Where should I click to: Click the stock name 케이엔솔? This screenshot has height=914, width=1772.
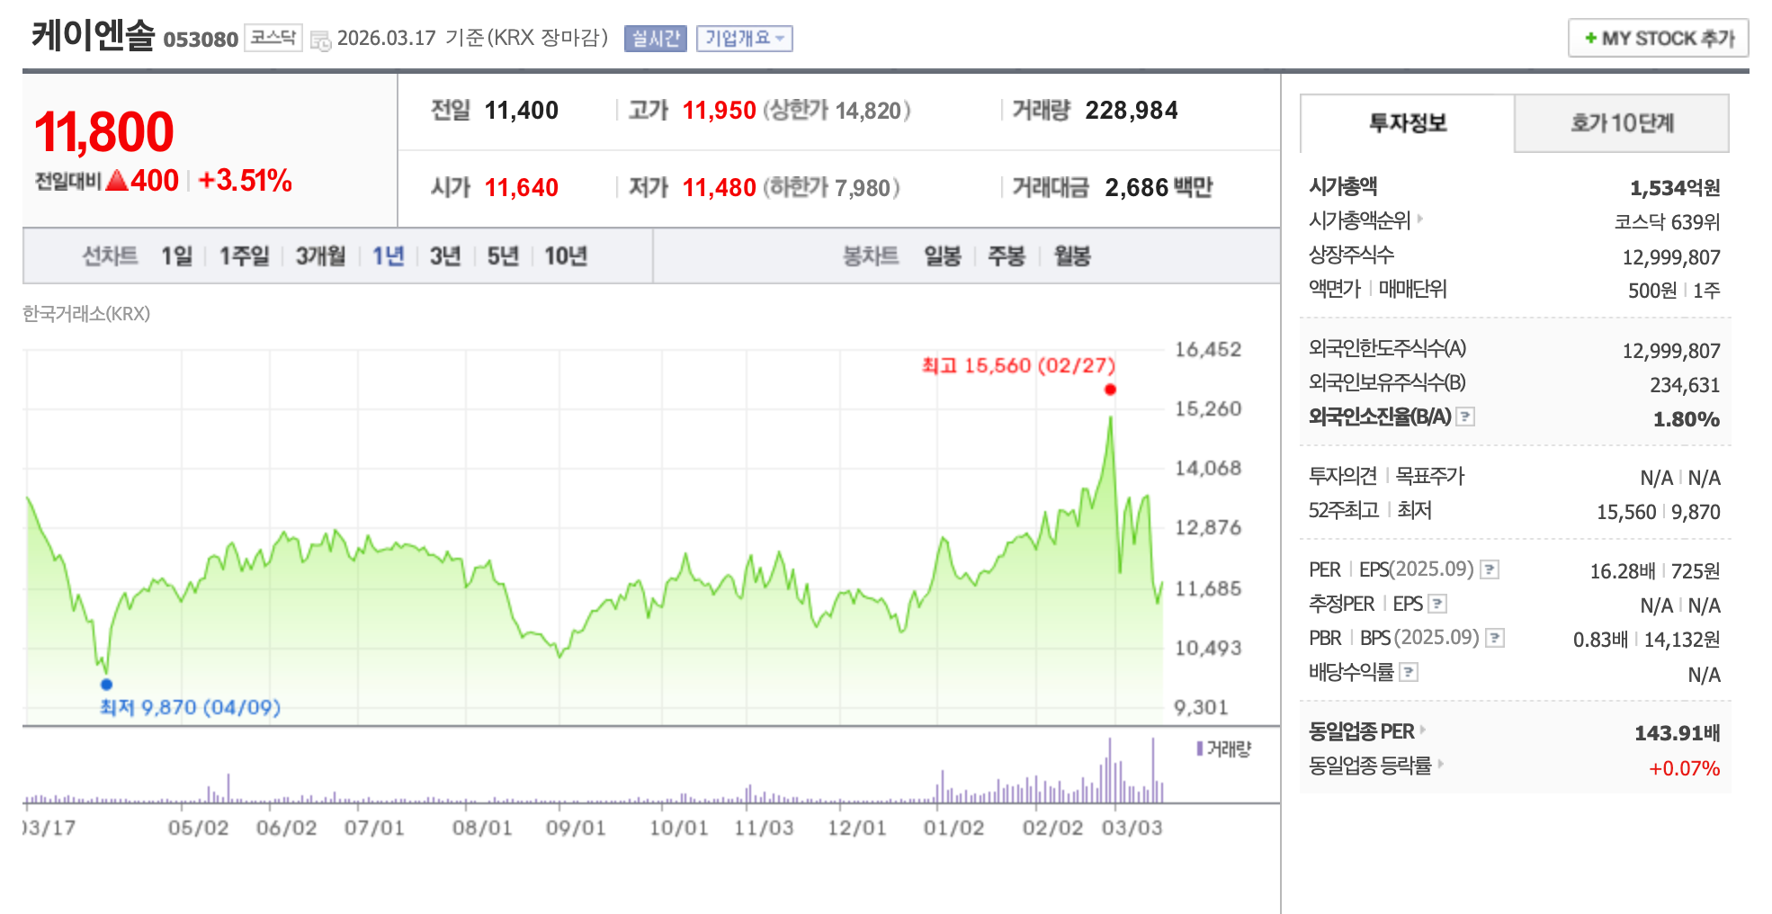[x=94, y=36]
